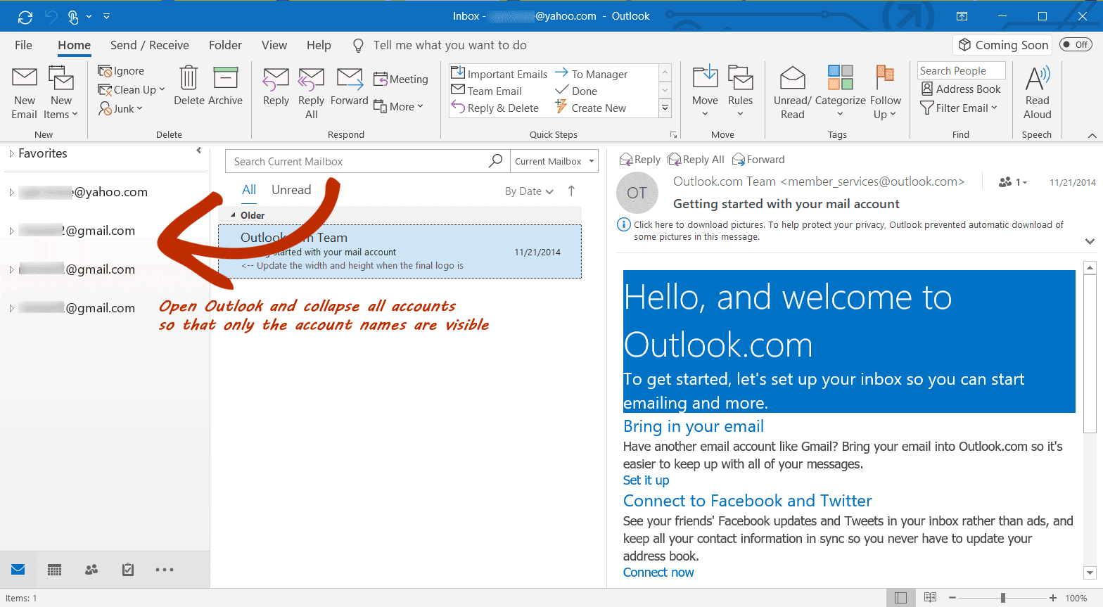Run the Team Email quick step
Image resolution: width=1103 pixels, height=607 pixels.
pos(487,91)
